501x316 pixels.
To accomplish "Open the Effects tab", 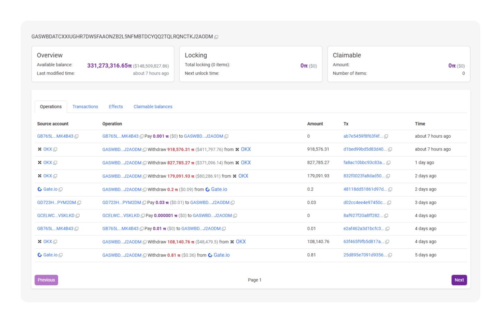I will (x=116, y=107).
